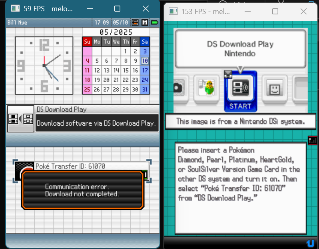
Task: Click the orange icon left of M
Action: coord(136,22)
